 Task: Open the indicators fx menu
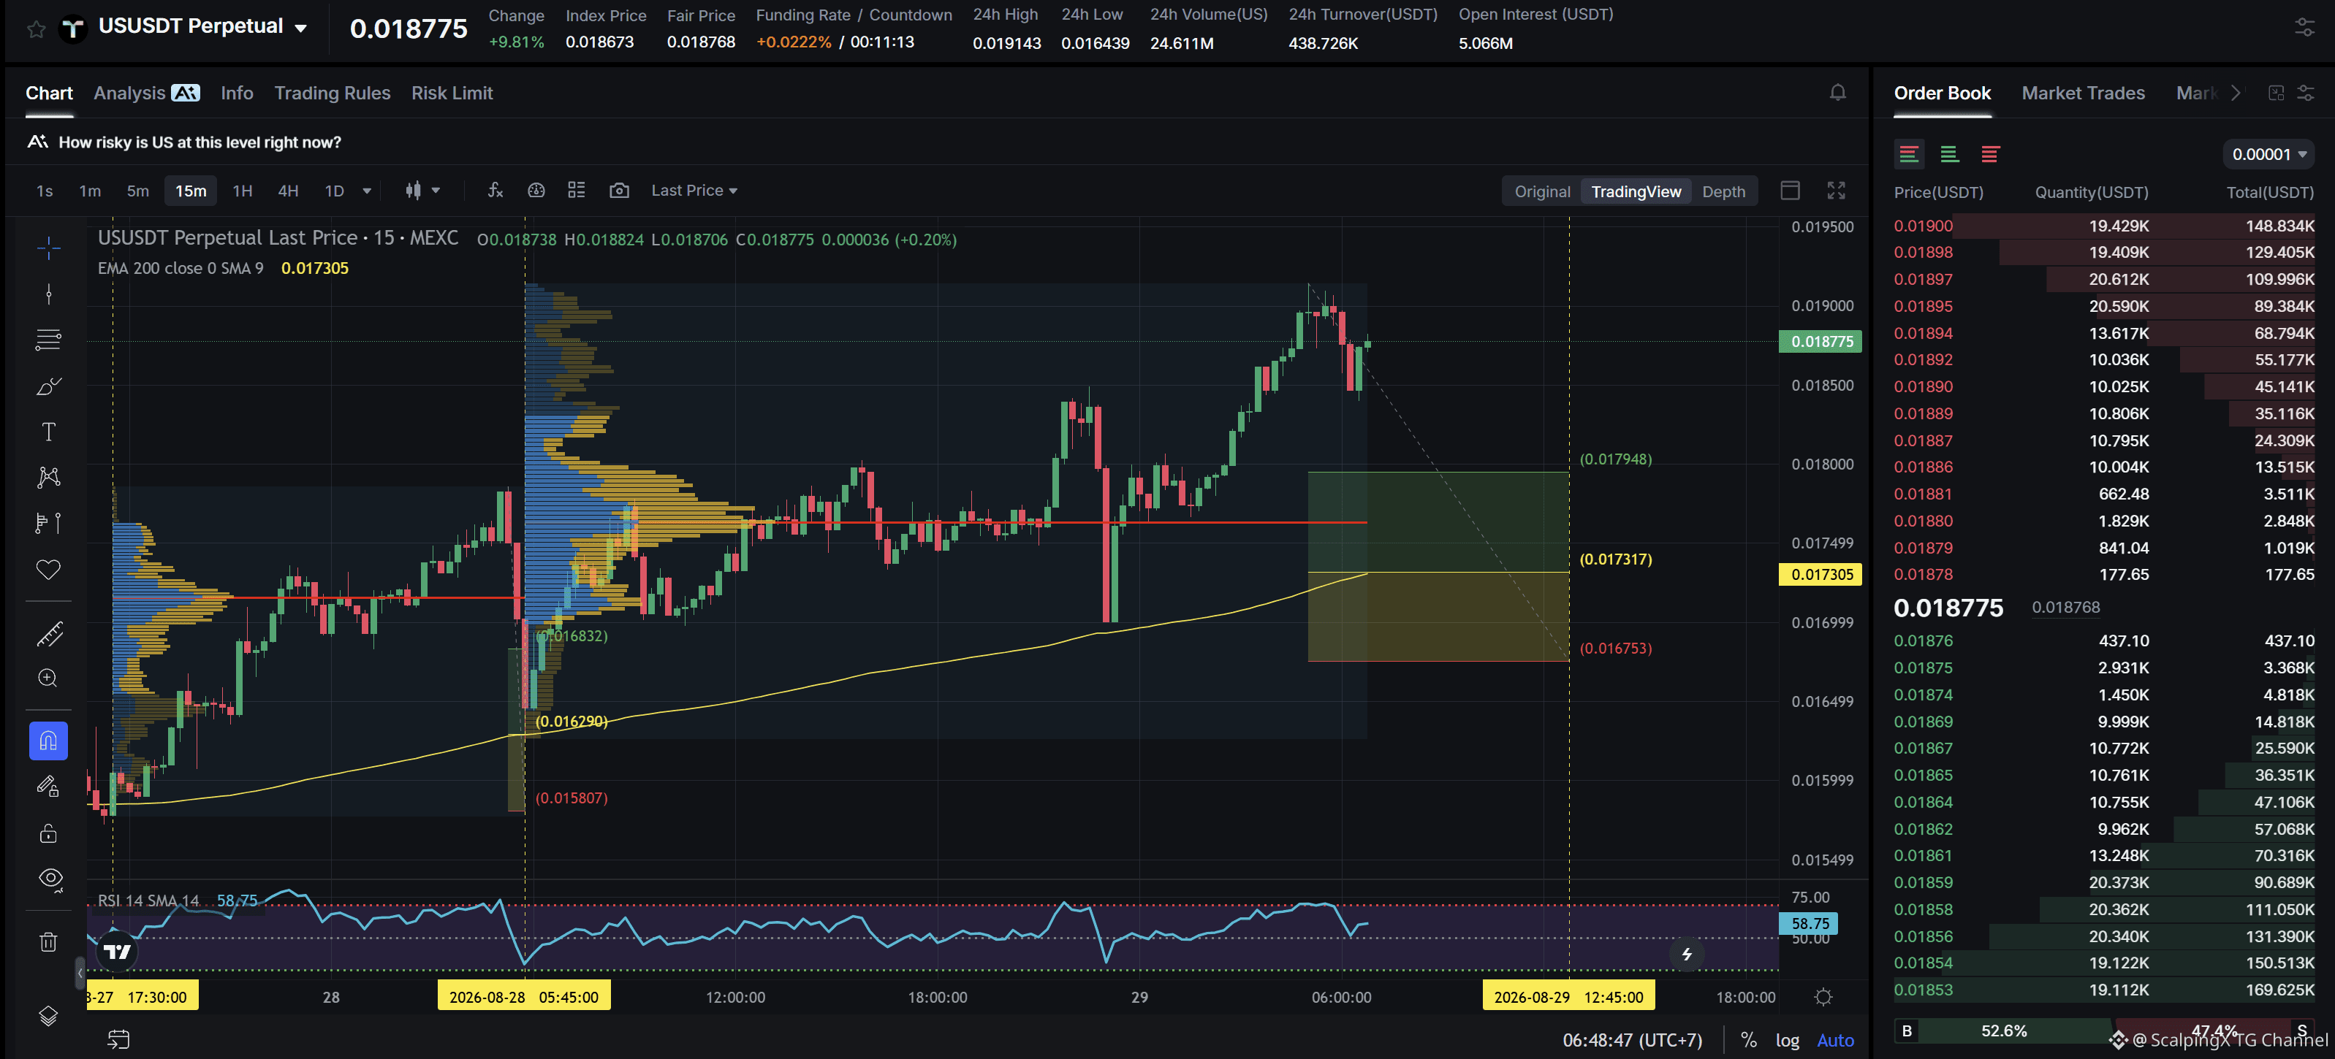click(495, 190)
